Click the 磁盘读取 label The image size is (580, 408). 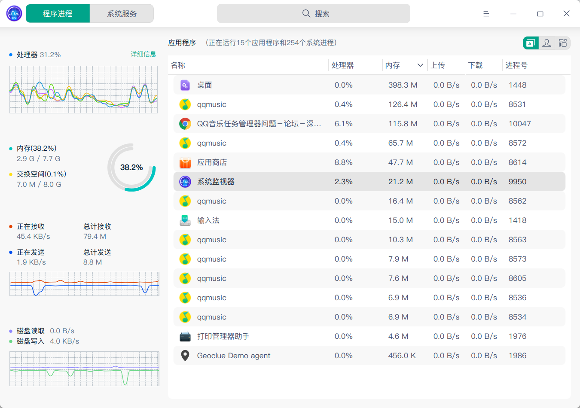pyautogui.click(x=31, y=331)
